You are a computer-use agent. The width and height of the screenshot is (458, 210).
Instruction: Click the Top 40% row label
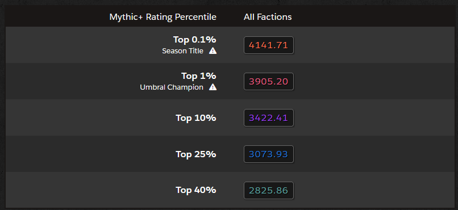point(195,190)
